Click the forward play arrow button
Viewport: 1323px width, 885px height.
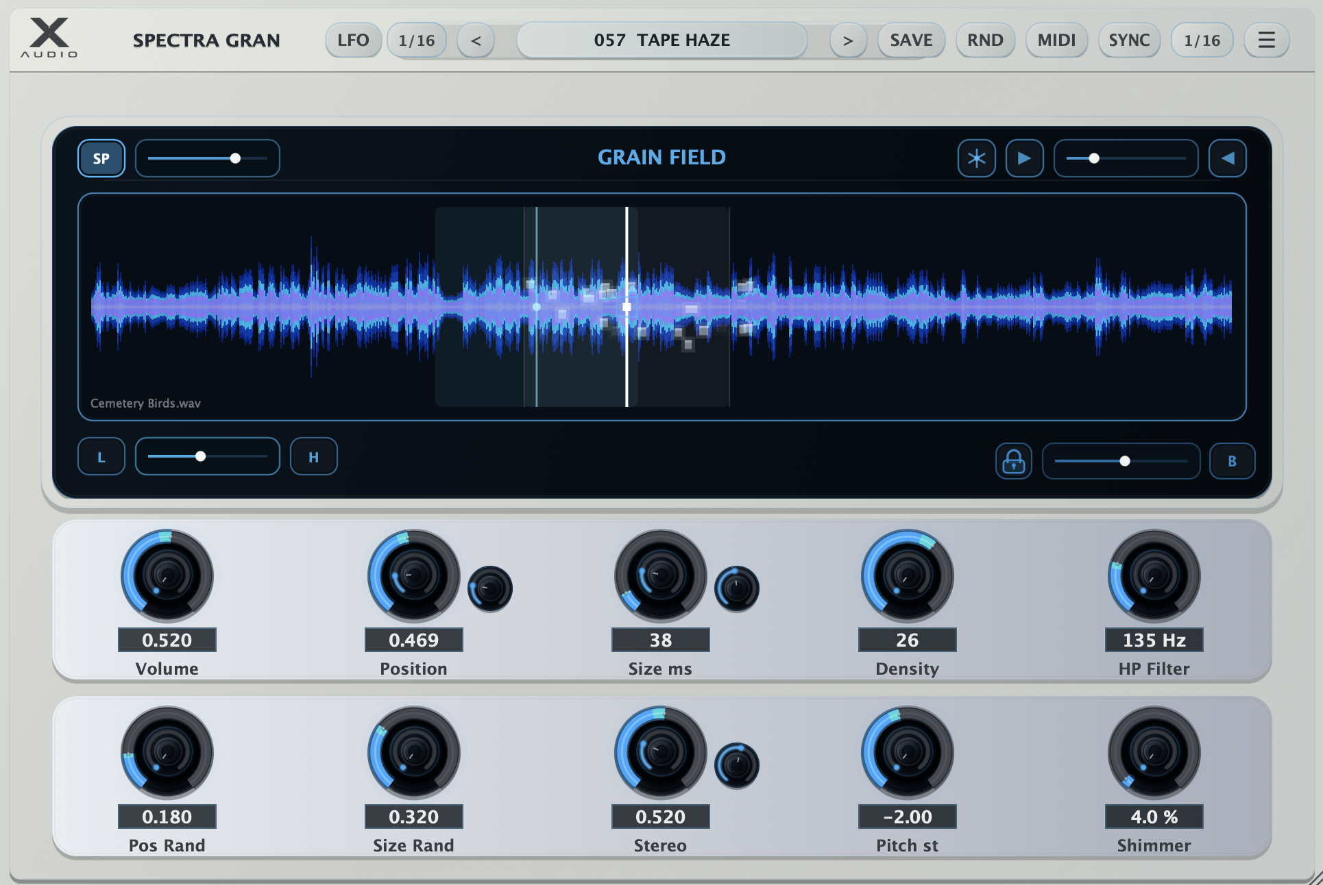pyautogui.click(x=1024, y=158)
